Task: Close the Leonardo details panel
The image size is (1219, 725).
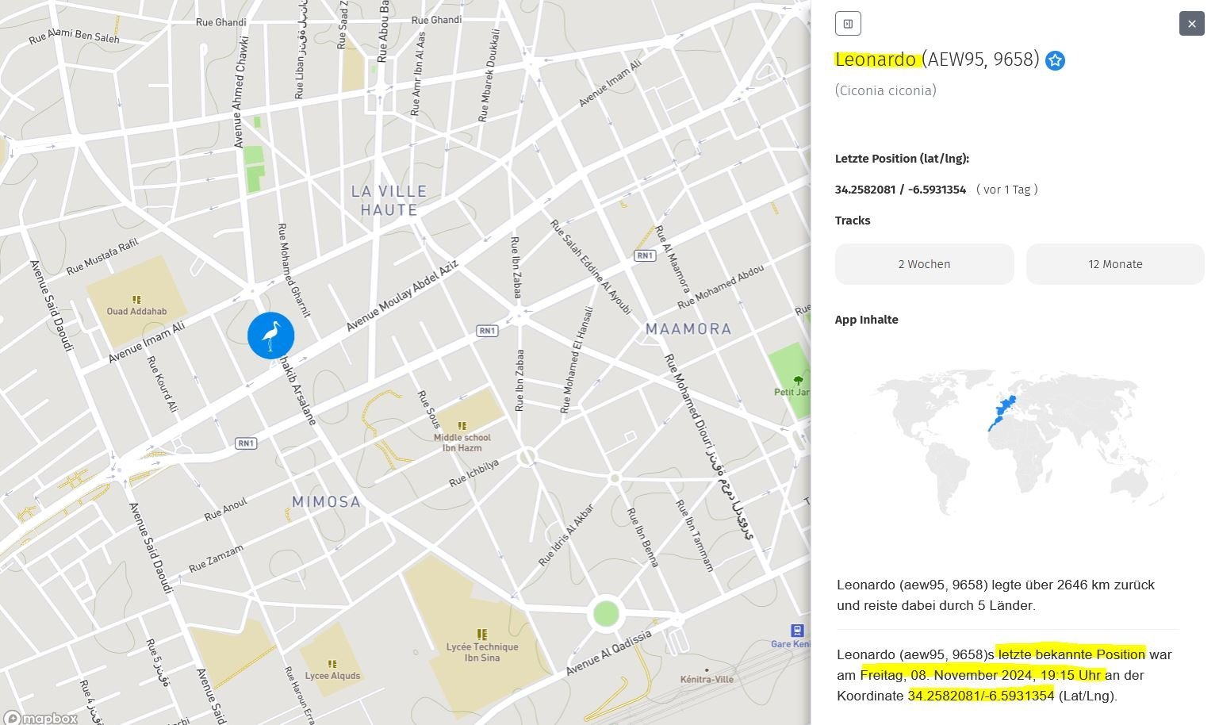Action: coord(1191,24)
